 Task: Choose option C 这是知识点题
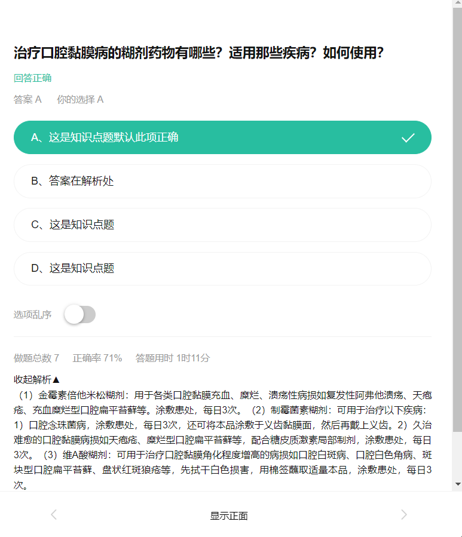tap(222, 225)
